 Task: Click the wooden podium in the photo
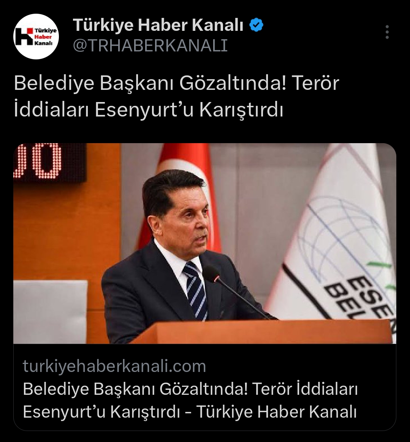[x=263, y=332]
